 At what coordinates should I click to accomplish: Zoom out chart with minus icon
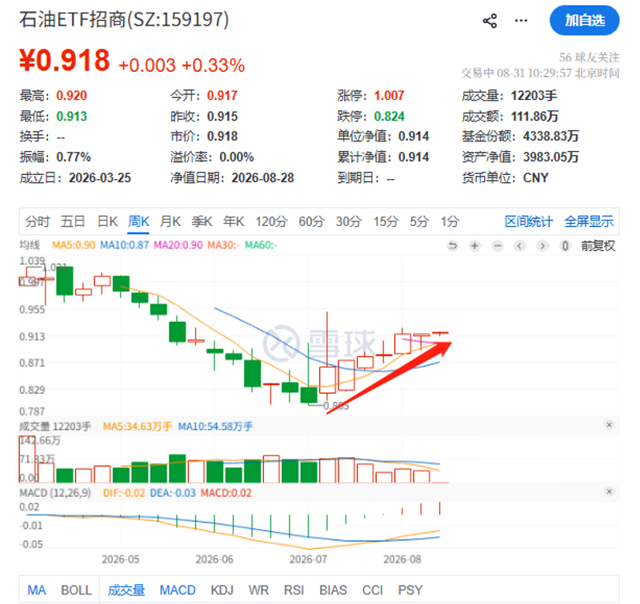(x=497, y=246)
